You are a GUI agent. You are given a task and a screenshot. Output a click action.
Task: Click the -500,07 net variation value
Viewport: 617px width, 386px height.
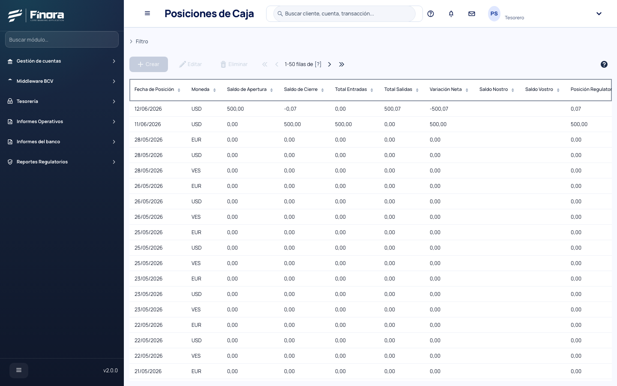coord(439,109)
